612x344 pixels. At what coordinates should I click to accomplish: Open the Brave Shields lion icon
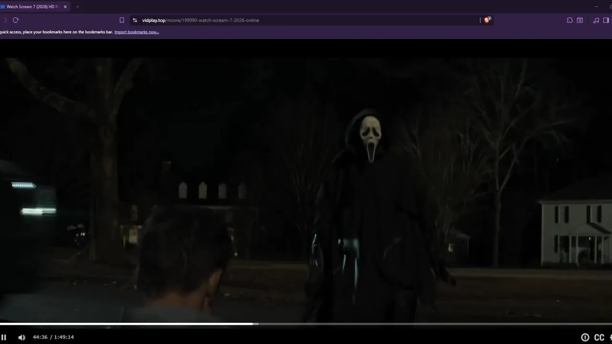point(487,20)
